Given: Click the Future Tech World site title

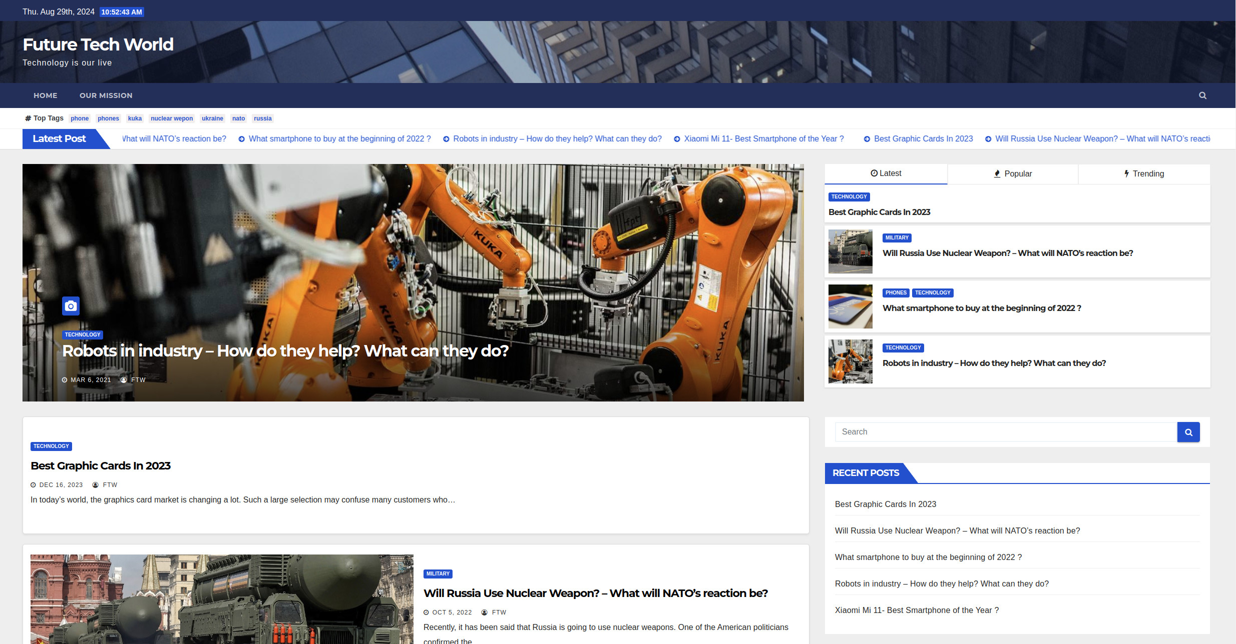Looking at the screenshot, I should pyautogui.click(x=98, y=45).
